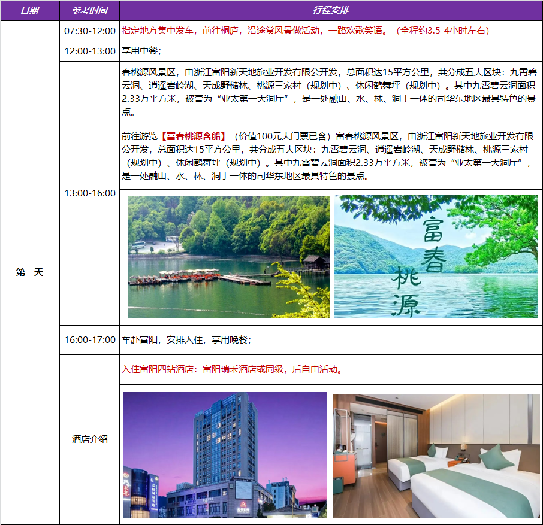Open the lake boat dock photo
This screenshot has height=525, width=543.
click(228, 257)
